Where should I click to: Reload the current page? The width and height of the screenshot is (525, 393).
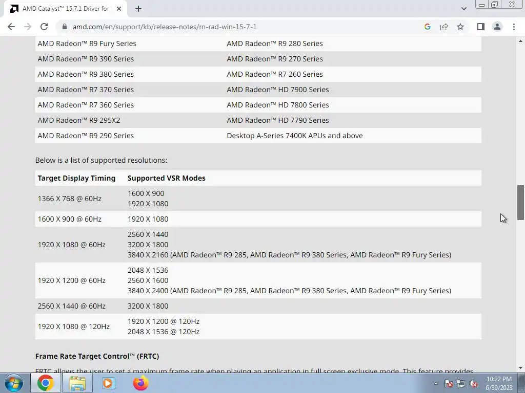[x=44, y=27]
